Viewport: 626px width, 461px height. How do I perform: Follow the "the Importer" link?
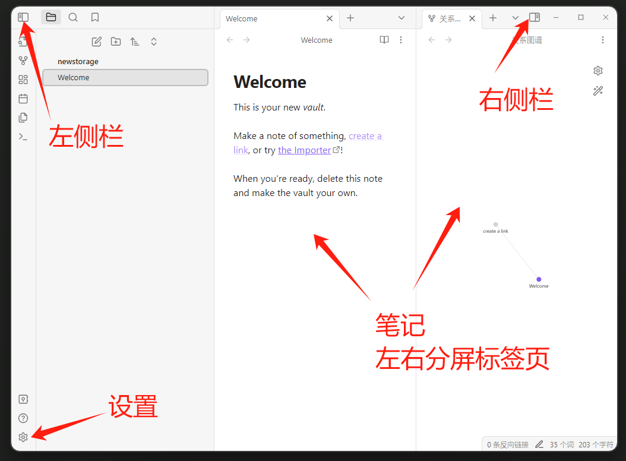[304, 150]
